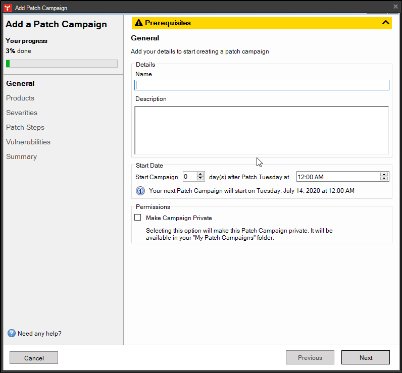Enable the Make Campaign Private checkbox
The width and height of the screenshot is (402, 373).
(x=138, y=218)
